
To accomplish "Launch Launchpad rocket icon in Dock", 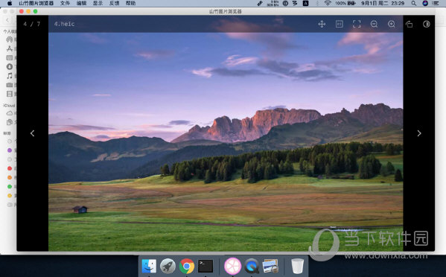I will [168, 266].
